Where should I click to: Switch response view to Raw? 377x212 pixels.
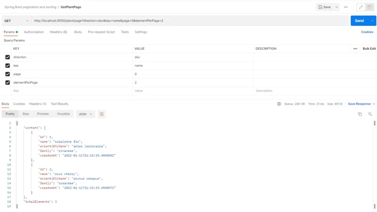tap(26, 114)
